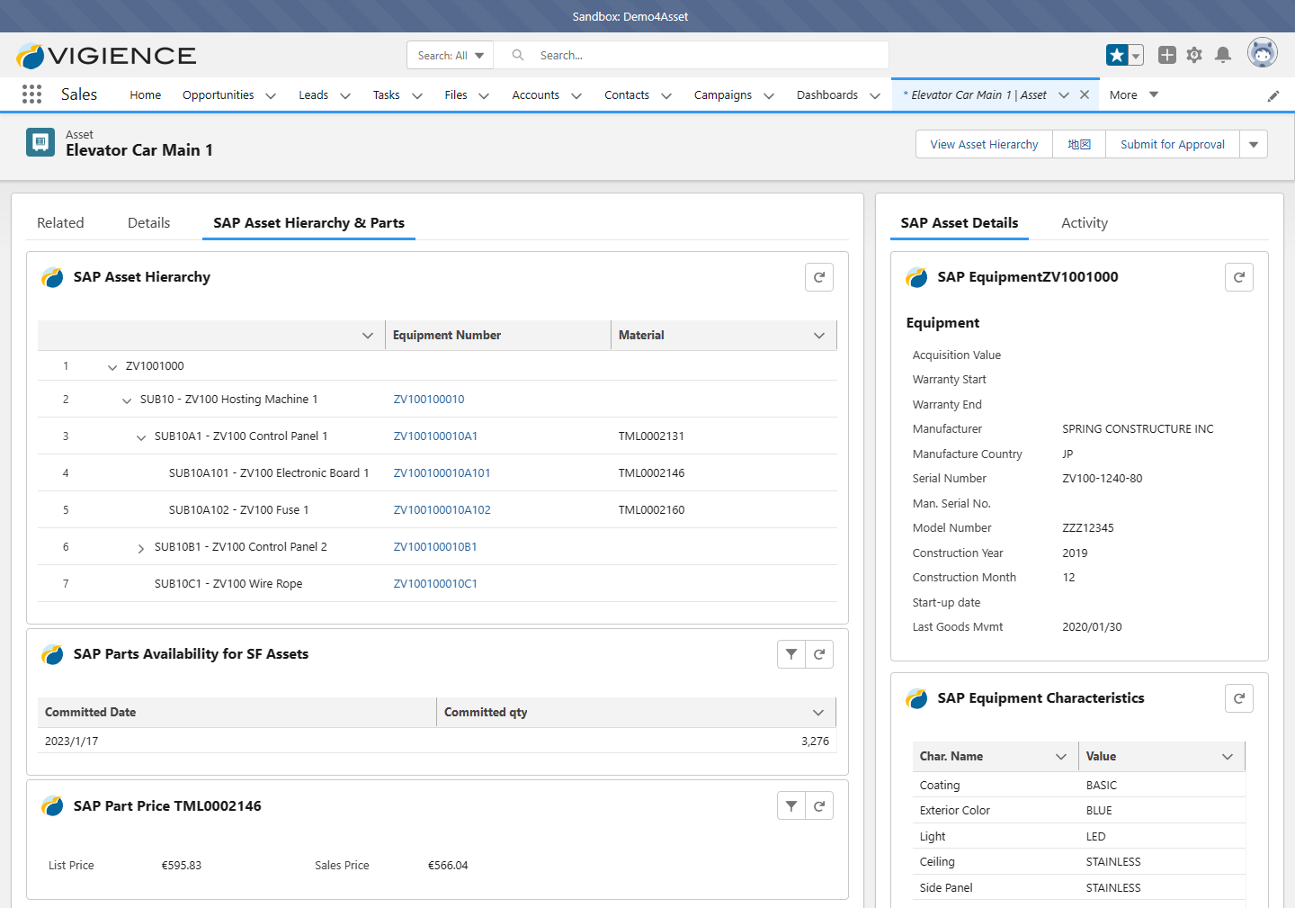
Task: Click the Vigience logo
Action: (106, 56)
